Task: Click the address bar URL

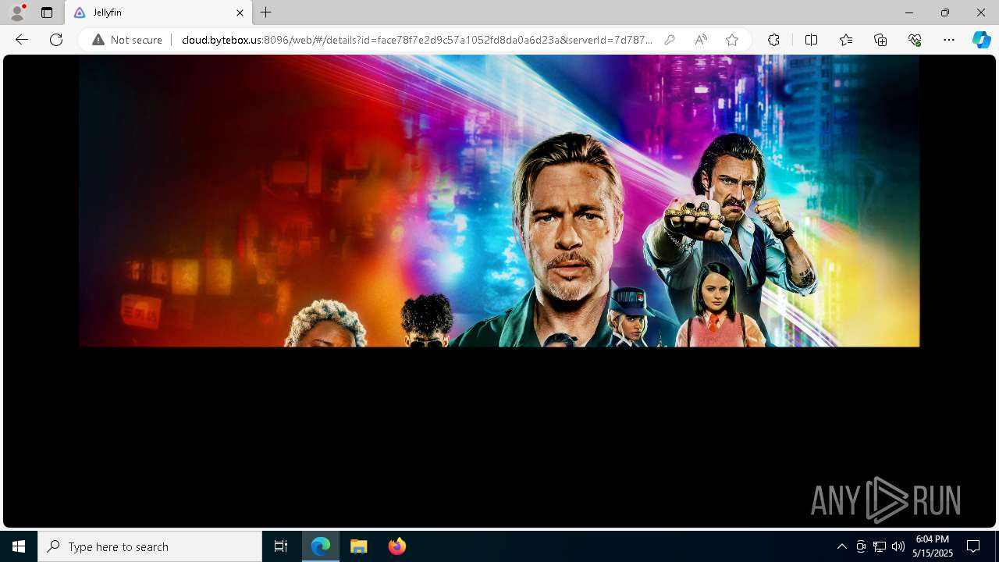Action: point(417,40)
